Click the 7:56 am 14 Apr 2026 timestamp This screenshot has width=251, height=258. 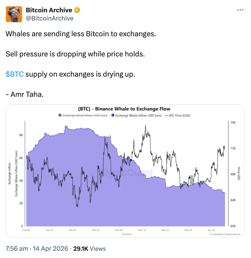(x=37, y=249)
